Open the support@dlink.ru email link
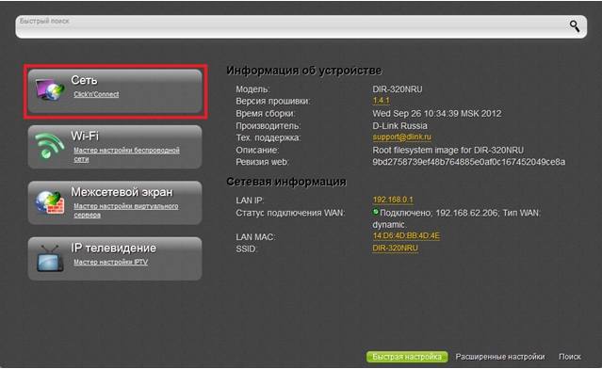602x369 pixels. click(x=401, y=136)
